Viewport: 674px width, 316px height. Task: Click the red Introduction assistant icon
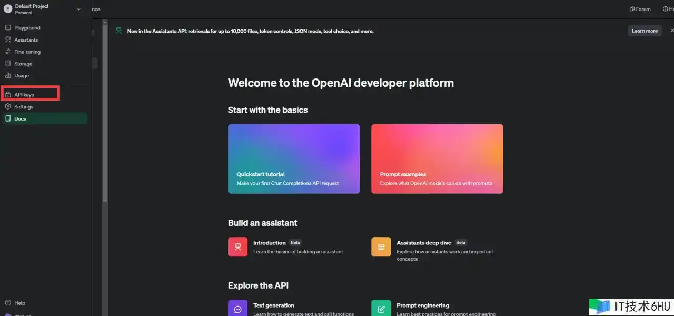[x=237, y=247]
